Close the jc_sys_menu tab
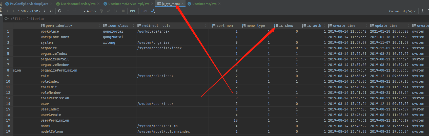429x136 pixels. pos(182,4)
